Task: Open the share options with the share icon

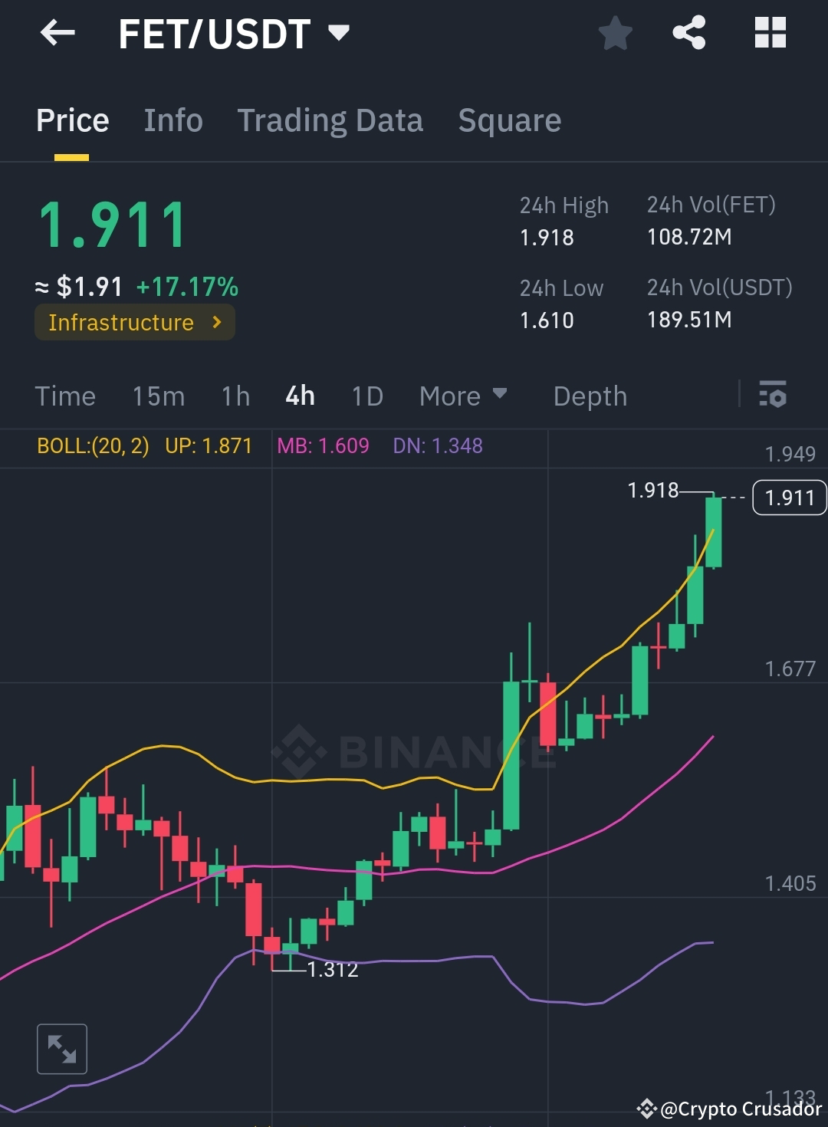Action: (x=688, y=32)
